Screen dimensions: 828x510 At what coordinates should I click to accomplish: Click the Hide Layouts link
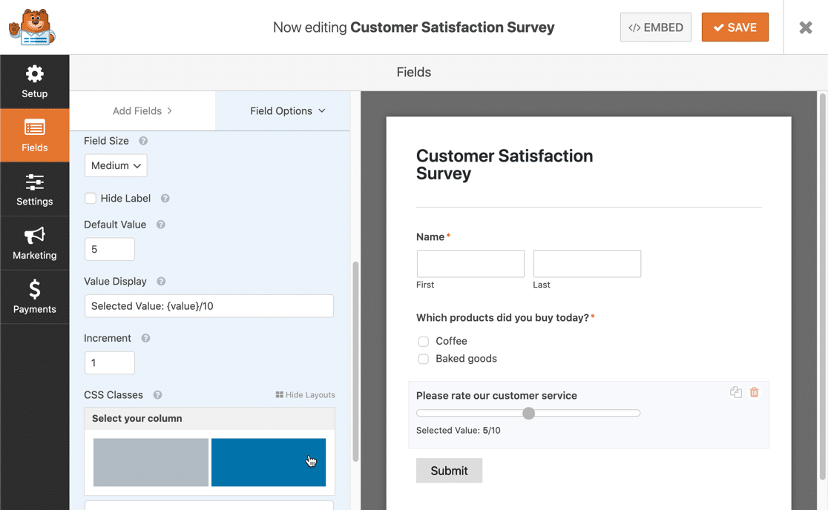[x=305, y=395]
